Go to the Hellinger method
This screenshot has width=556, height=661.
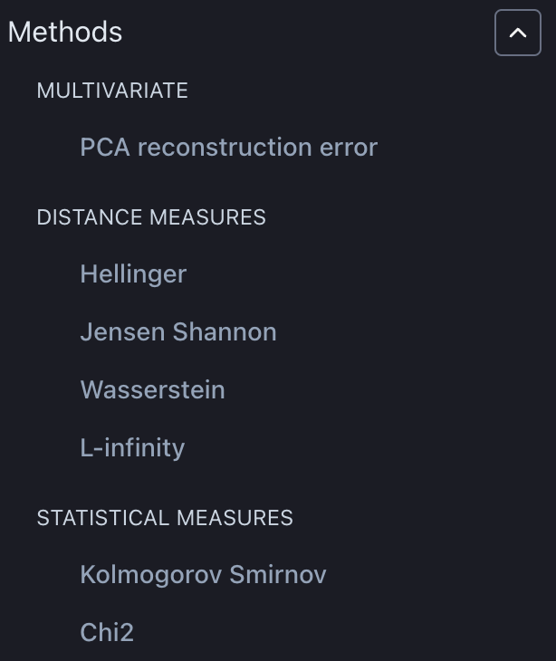(133, 273)
